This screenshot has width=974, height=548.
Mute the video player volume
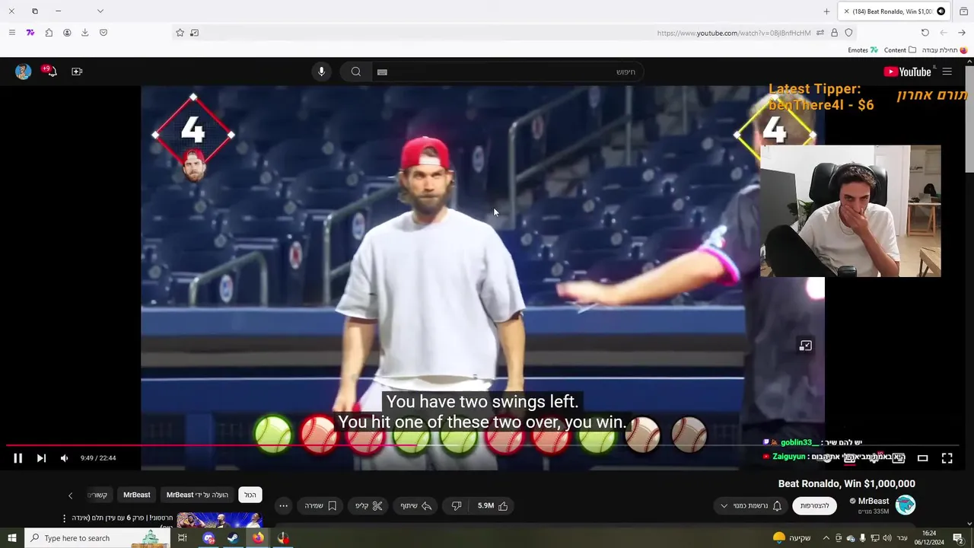pyautogui.click(x=64, y=458)
